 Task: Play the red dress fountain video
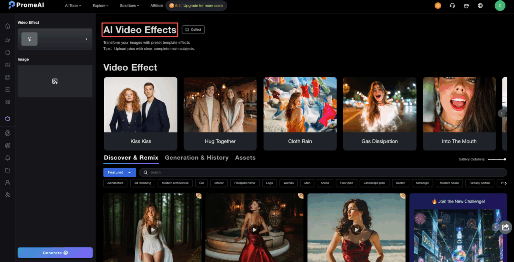click(x=254, y=229)
